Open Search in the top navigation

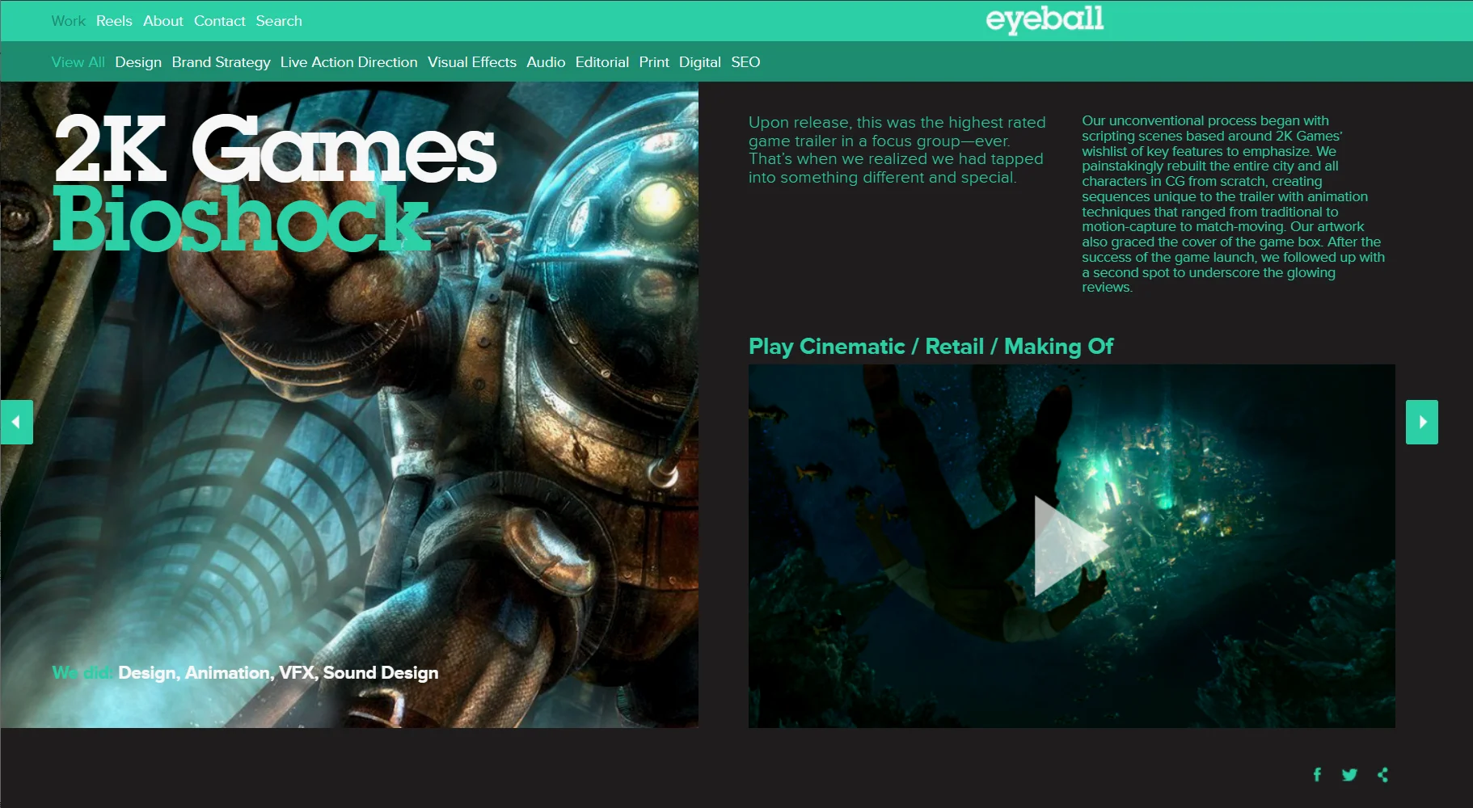(x=279, y=21)
